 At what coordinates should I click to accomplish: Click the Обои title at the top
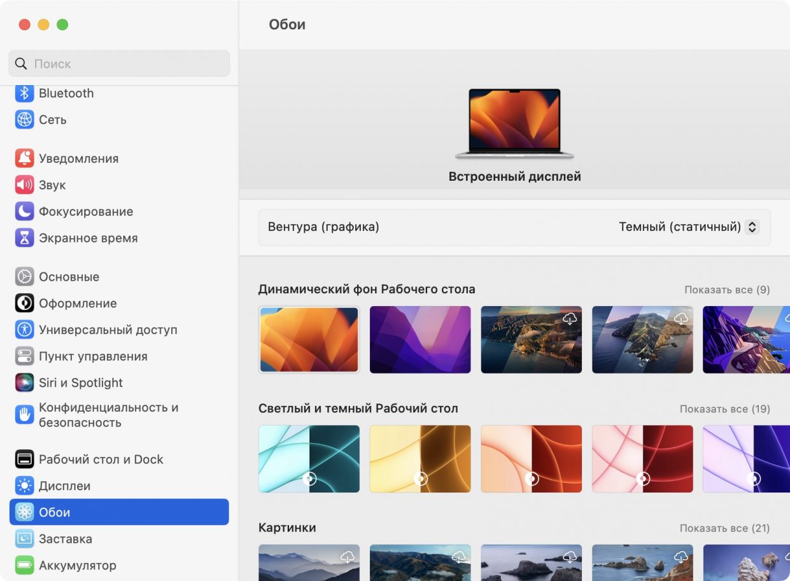287,25
